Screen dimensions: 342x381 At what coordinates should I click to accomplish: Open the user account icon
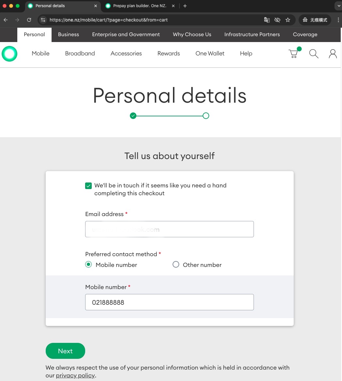click(333, 54)
